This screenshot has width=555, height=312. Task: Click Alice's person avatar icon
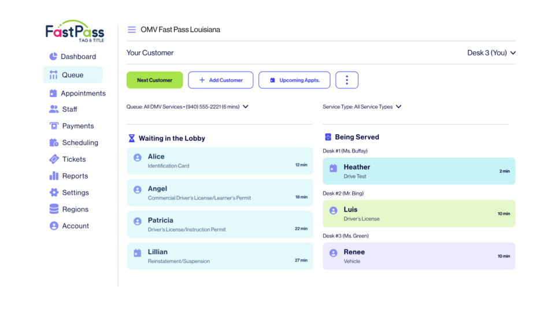point(138,157)
